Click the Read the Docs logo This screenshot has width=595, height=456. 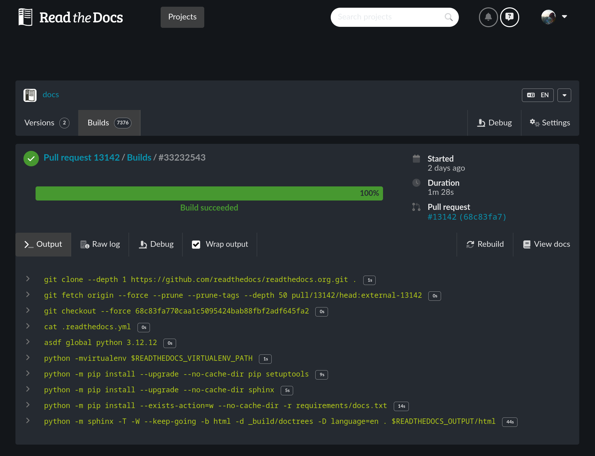[x=71, y=17]
